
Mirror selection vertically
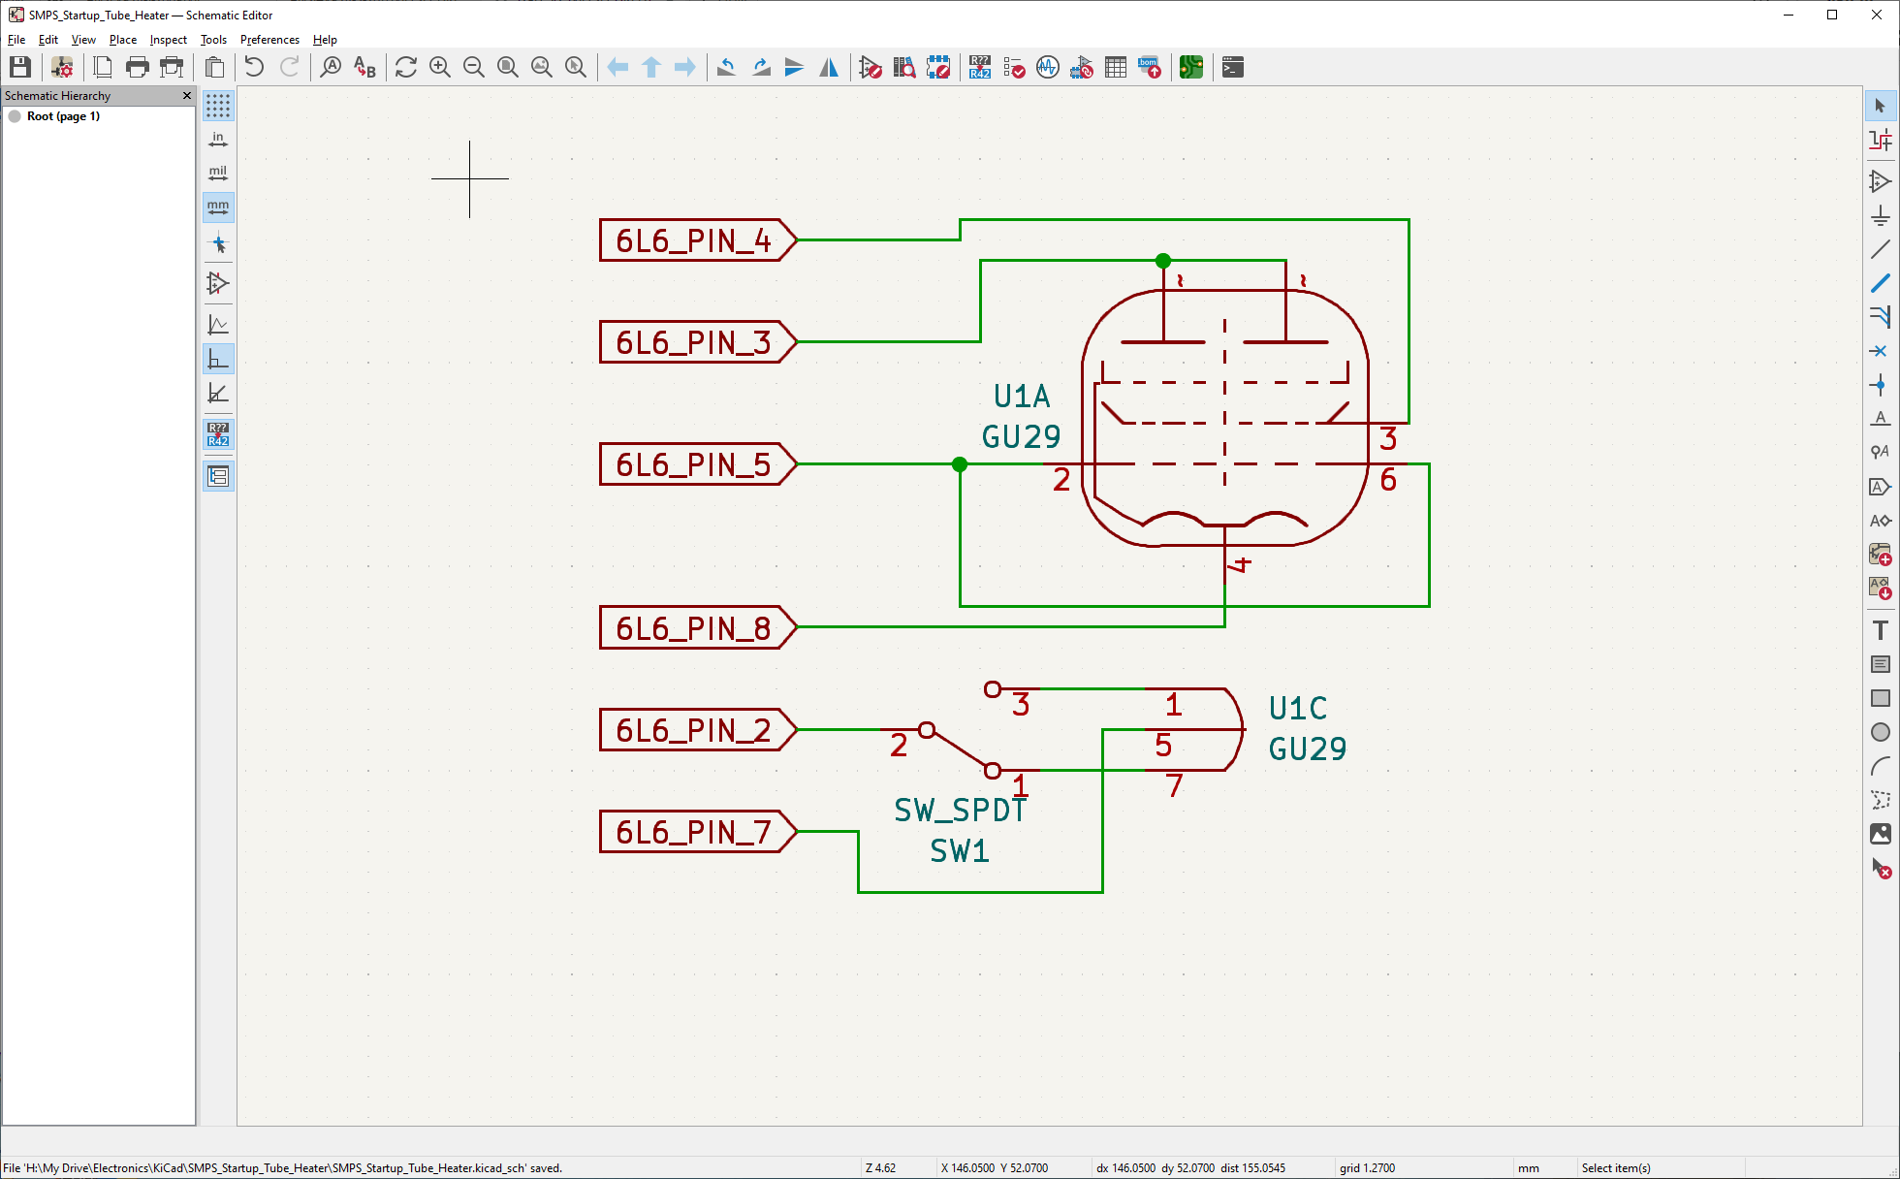[795, 67]
